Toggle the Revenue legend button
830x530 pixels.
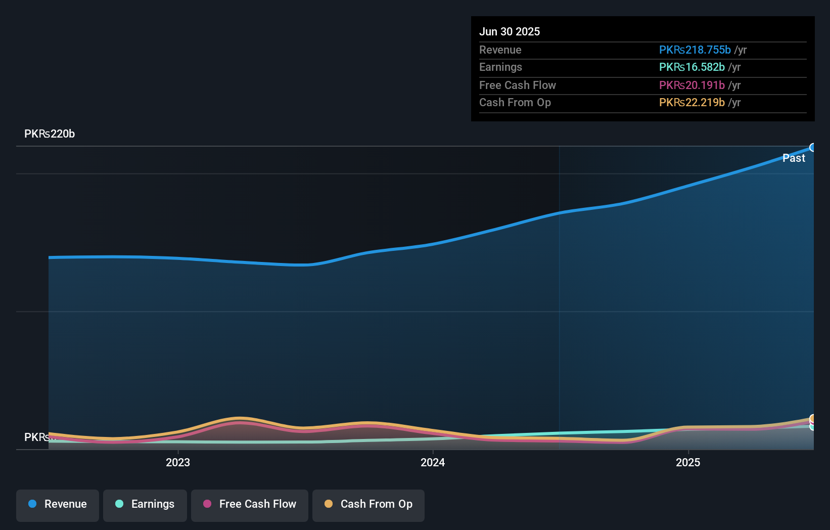pos(58,505)
